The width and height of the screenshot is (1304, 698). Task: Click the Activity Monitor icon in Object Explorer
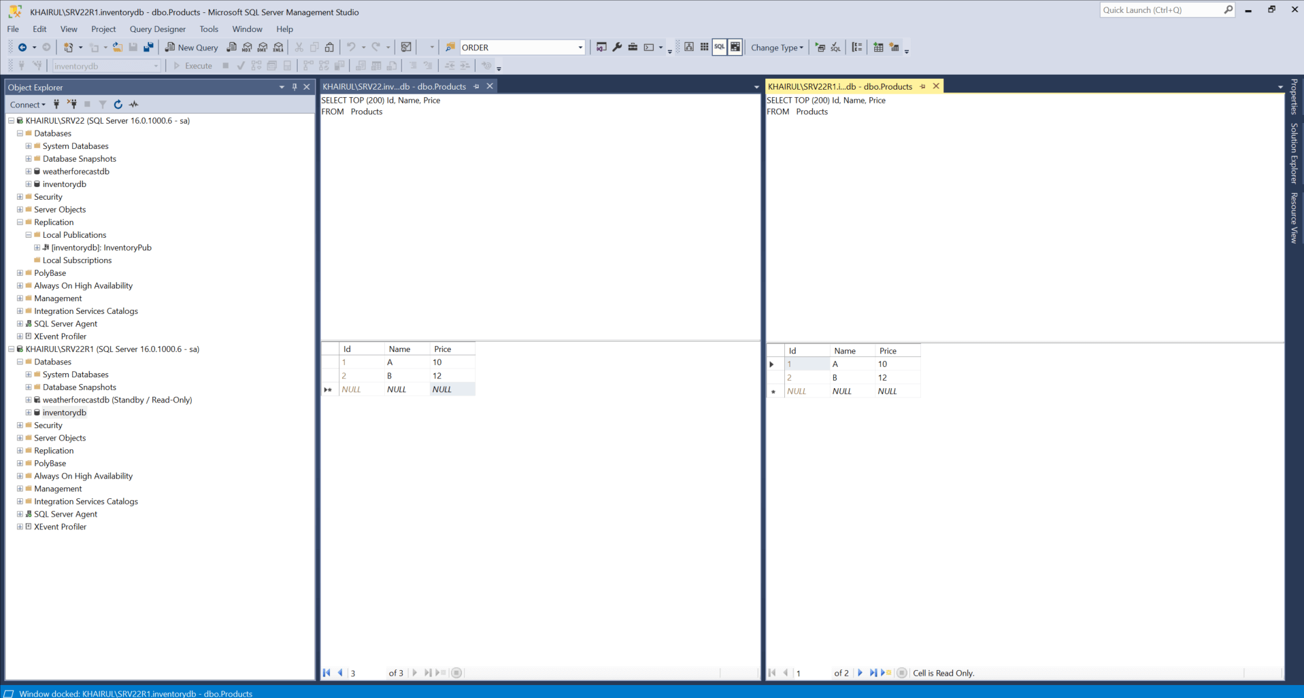coord(134,105)
